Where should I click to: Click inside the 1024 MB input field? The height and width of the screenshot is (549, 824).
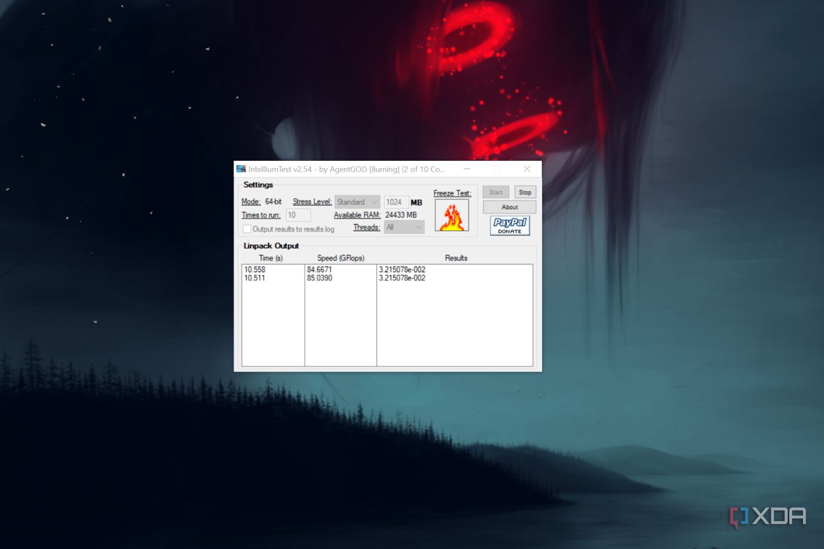[397, 201]
